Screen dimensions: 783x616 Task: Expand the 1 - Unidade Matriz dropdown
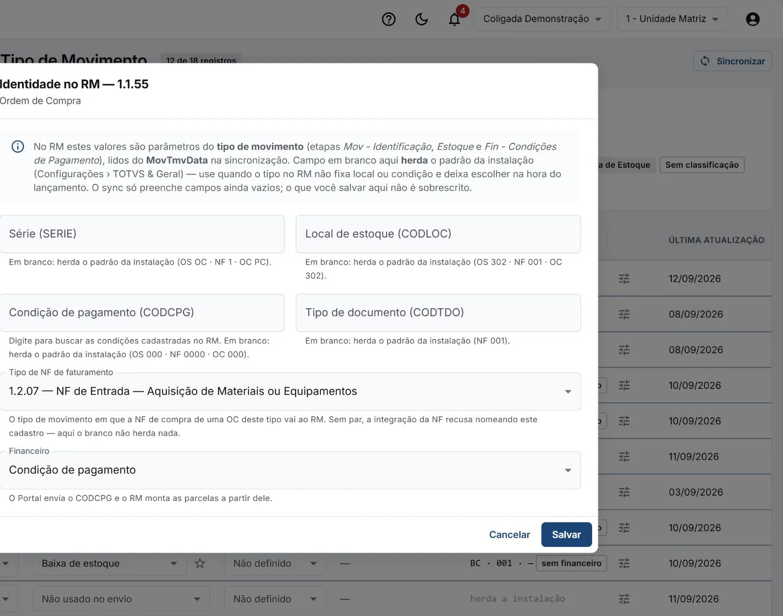tap(672, 19)
